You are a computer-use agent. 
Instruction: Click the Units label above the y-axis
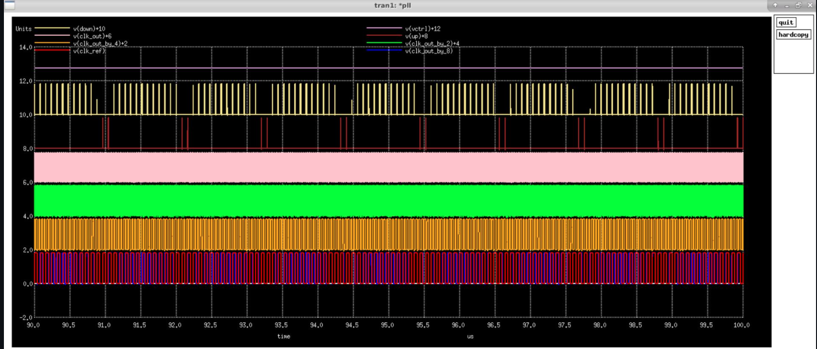[x=23, y=29]
